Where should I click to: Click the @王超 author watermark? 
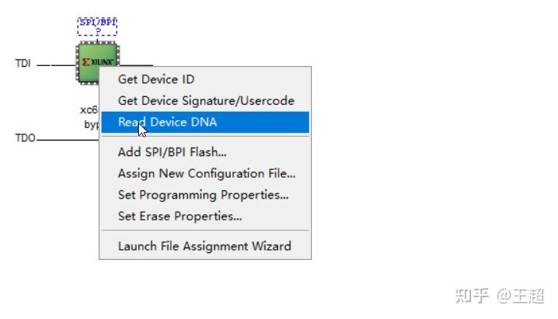(521, 295)
